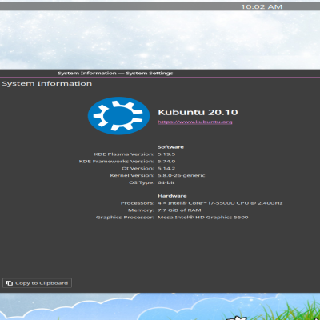Click the 'Processors:' label

pyautogui.click(x=138, y=203)
